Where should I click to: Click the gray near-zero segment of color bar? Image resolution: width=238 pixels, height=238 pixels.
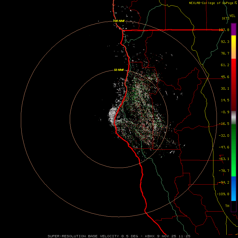pyautogui.click(x=234, y=118)
